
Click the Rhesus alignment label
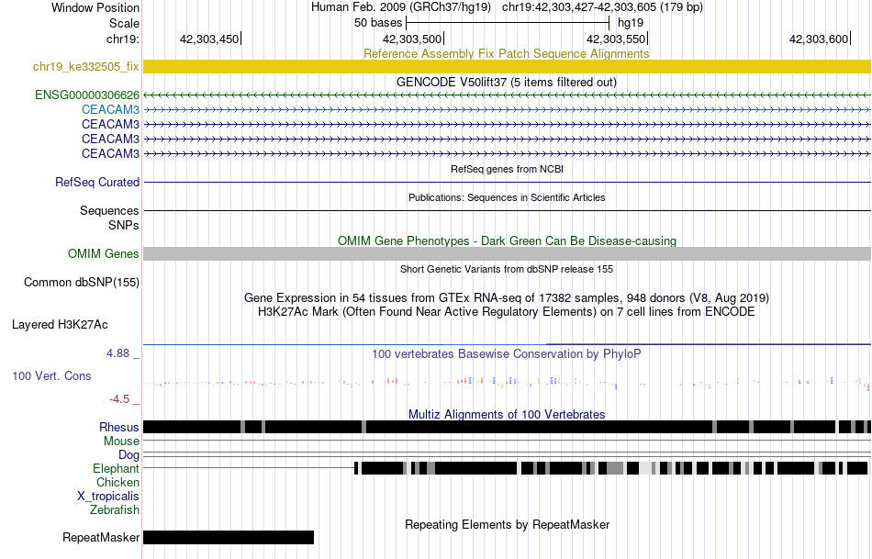pyautogui.click(x=119, y=427)
